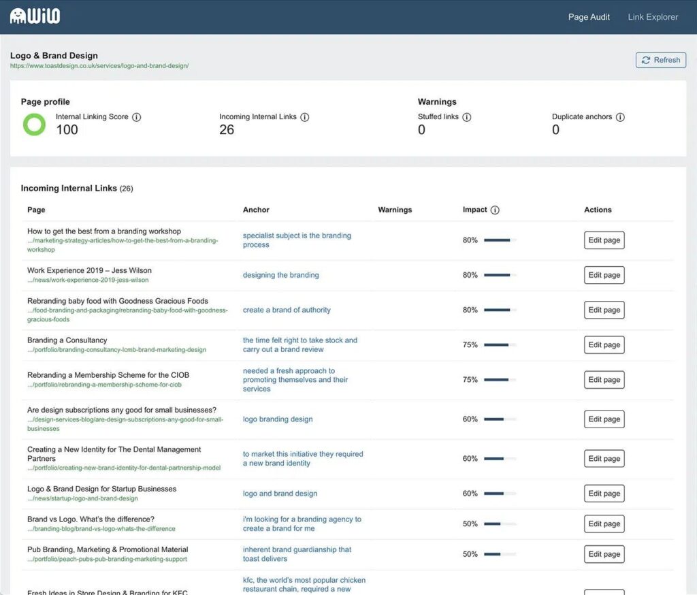Click info icon next to Incoming Internal Links
Viewport: 697px width, 595px height.
(x=304, y=117)
